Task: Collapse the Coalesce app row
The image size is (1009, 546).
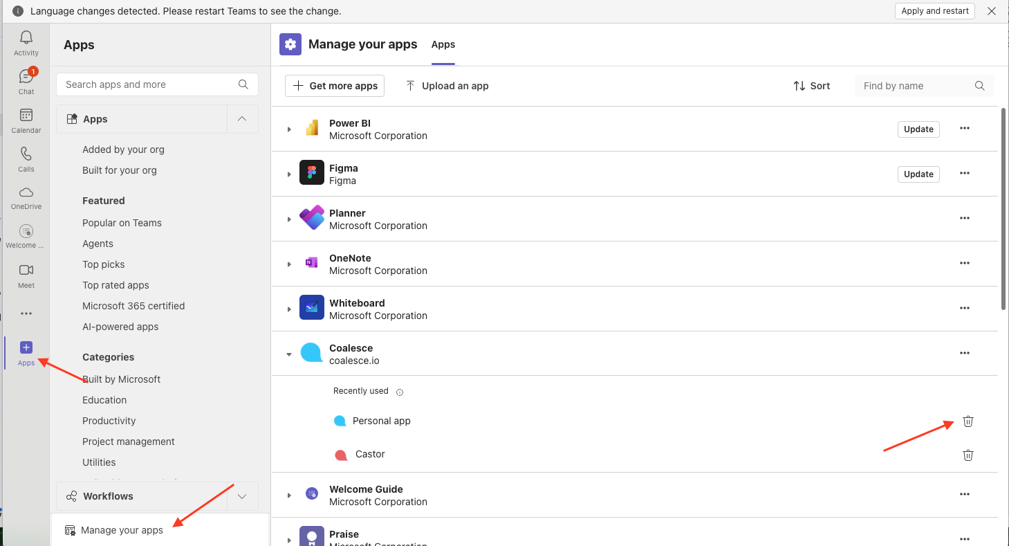Action: pyautogui.click(x=289, y=354)
